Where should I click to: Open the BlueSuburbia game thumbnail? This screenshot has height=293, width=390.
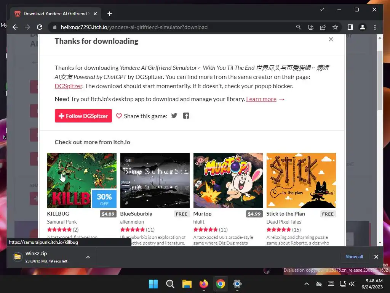pyautogui.click(x=155, y=180)
